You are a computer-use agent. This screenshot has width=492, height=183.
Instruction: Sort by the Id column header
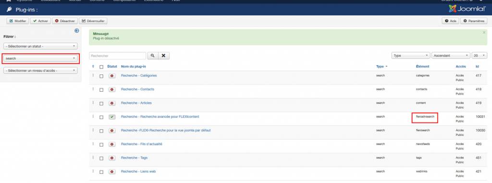tap(477, 67)
